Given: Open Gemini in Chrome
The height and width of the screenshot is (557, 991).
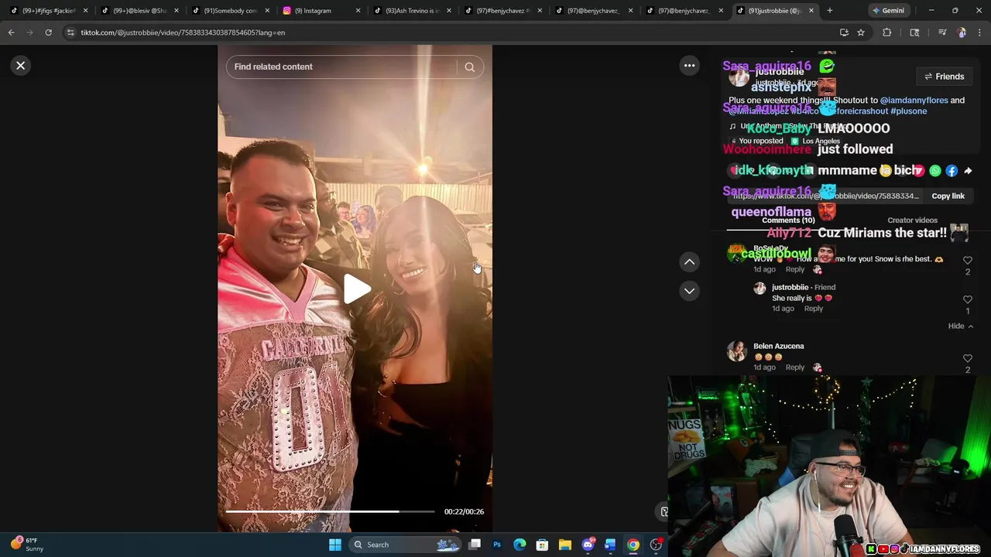Looking at the screenshot, I should (888, 11).
